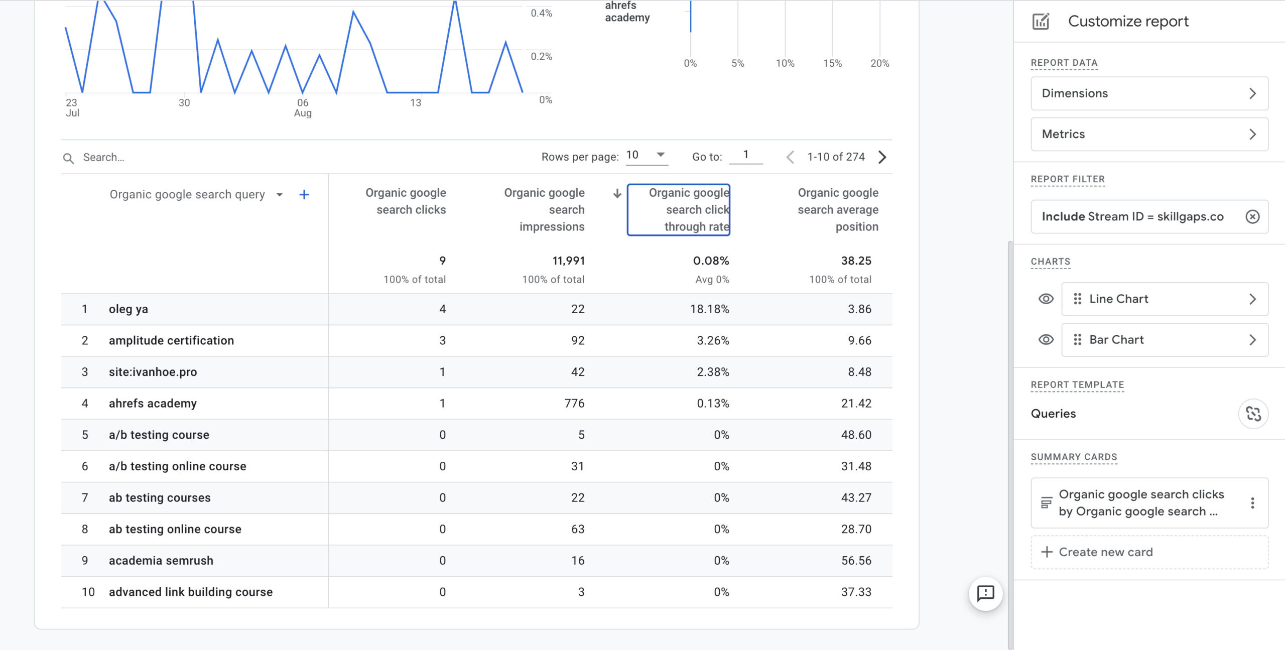Expand the Metrics section

pos(1149,134)
